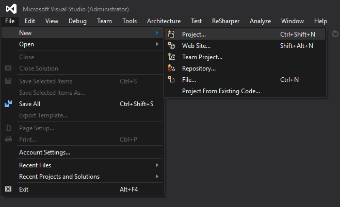Screen dimensions: 340x207
Task: Click the Team Project icon
Action: (172, 57)
